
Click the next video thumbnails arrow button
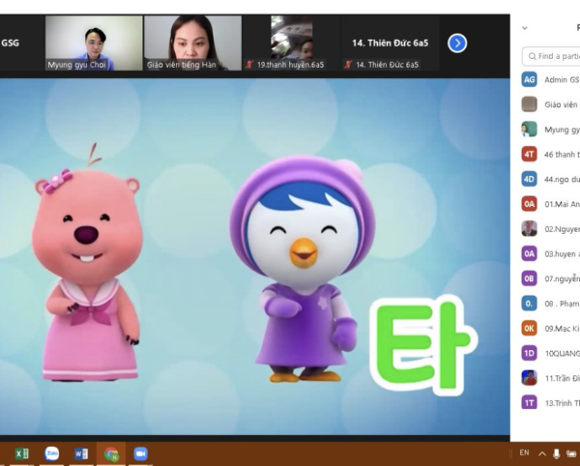[x=457, y=43]
